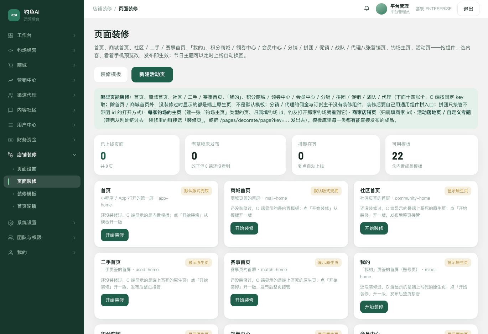Click the 系统设置 gear icon
Screen dimensions: 488x334
[x=11, y=223]
